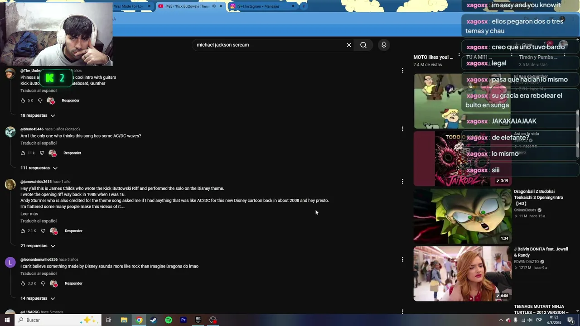Dislike the comment with 11 k likes

pyautogui.click(x=42, y=153)
